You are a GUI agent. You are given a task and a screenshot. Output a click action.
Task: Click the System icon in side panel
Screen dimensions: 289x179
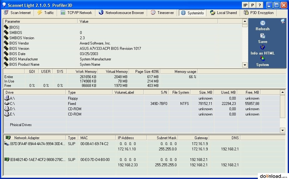click(x=263, y=59)
